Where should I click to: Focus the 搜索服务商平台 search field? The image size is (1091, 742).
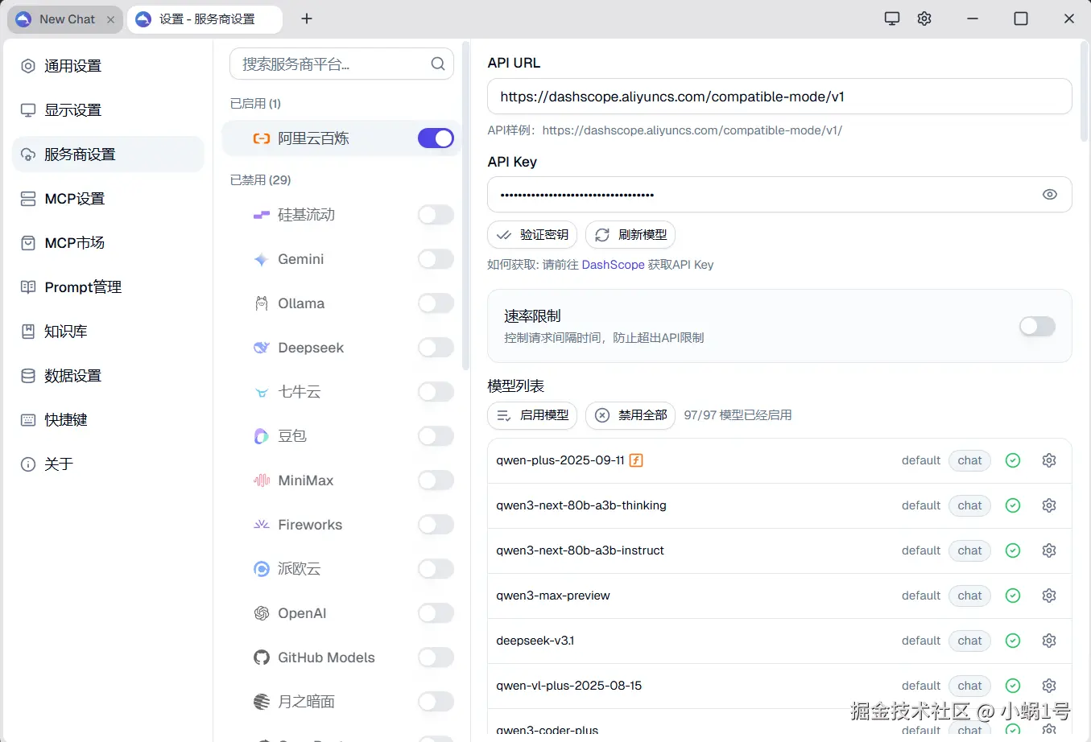(341, 64)
